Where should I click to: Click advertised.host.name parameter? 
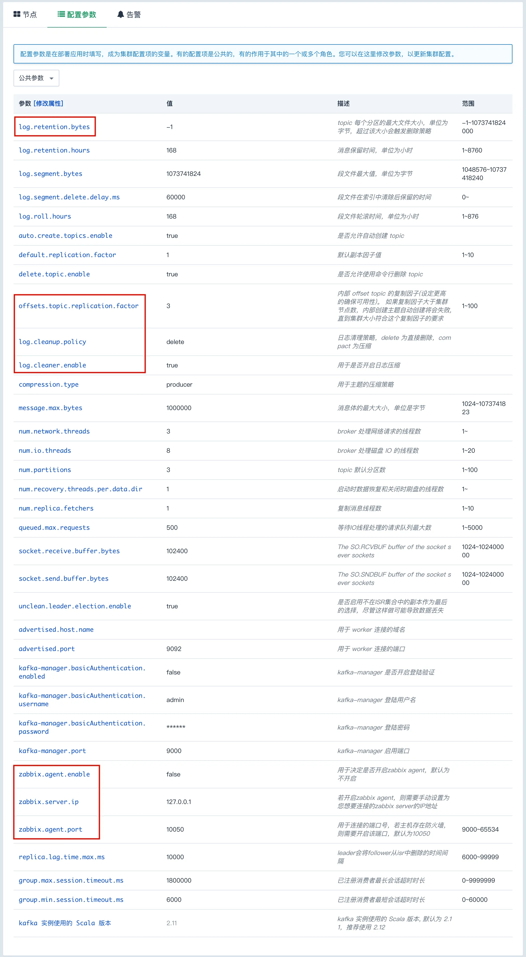(56, 630)
